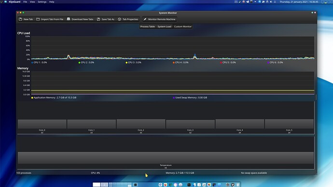Open the soccer-ball icon in the dock
The image size is (333, 187).
(233, 185)
